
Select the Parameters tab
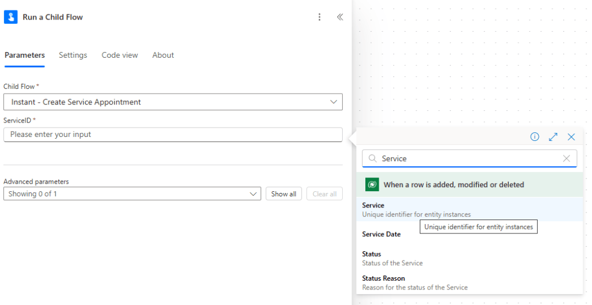[x=24, y=55]
